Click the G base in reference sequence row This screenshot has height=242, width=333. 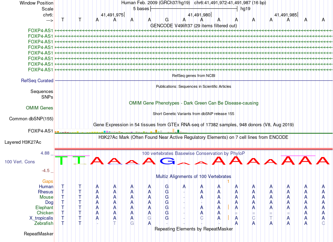[167, 20]
